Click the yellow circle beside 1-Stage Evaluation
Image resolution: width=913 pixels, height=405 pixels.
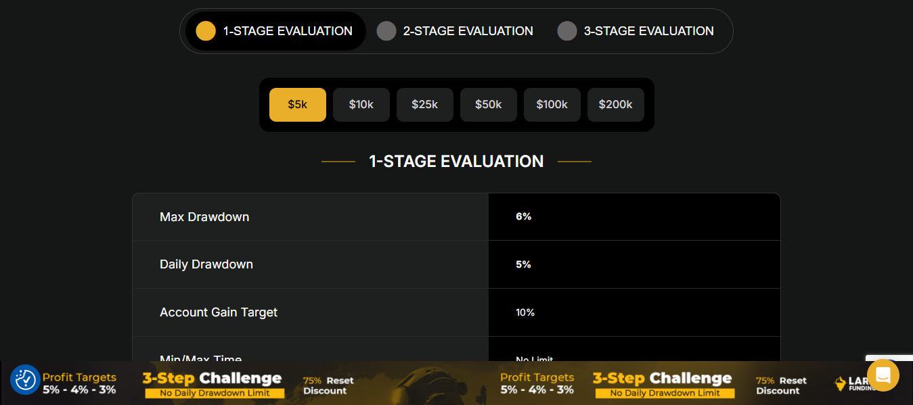tap(206, 31)
